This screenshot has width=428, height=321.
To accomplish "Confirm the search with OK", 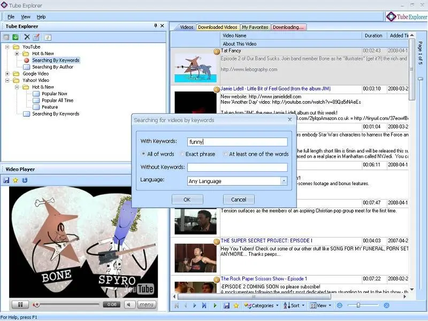I will [x=187, y=200].
